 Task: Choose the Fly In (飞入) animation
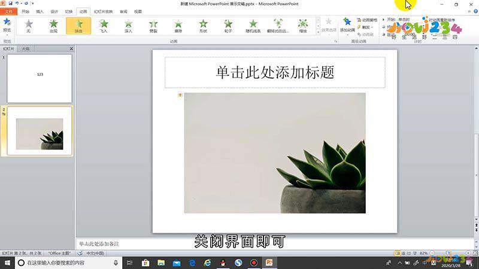(x=104, y=26)
